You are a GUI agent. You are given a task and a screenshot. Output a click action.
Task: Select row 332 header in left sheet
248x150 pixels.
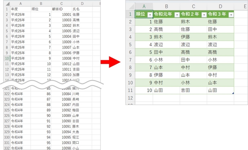coord(7,148)
